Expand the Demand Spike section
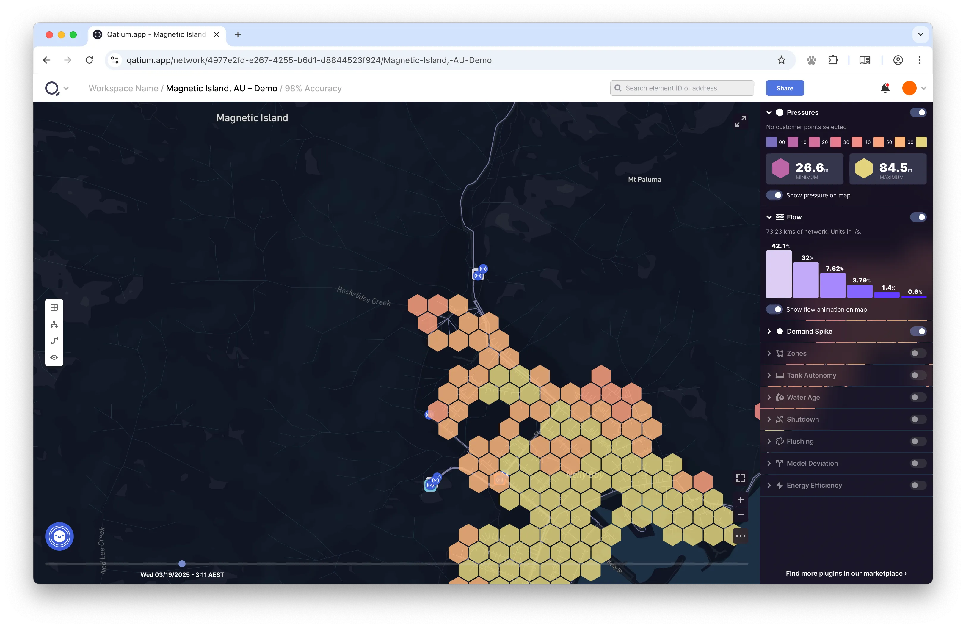 tap(769, 332)
